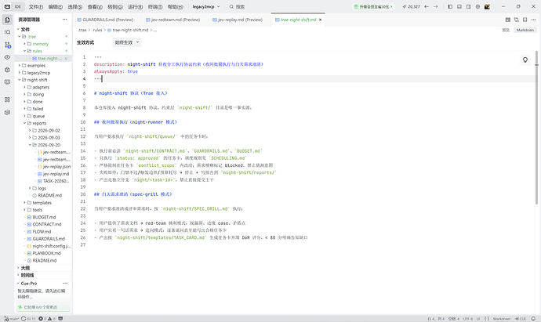
Task: Switch to jev-redteam.md (Preview) tab
Action: coord(173,20)
